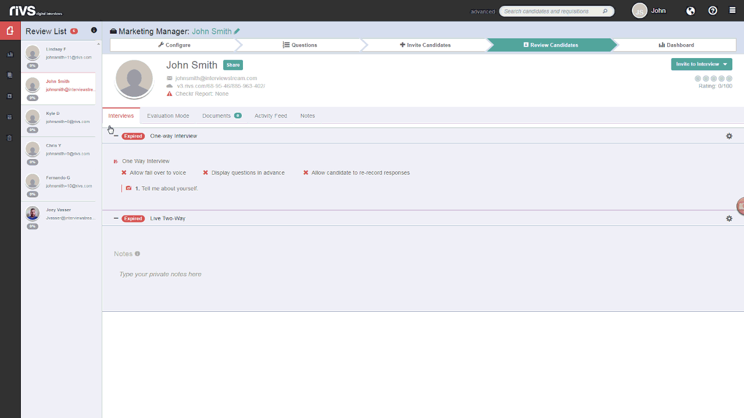Click the rating circles slider
Viewport: 744px width, 418px height.
click(x=713, y=78)
